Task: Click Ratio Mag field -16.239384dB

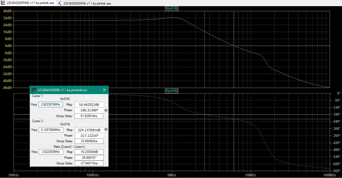Action: [x=89, y=152]
